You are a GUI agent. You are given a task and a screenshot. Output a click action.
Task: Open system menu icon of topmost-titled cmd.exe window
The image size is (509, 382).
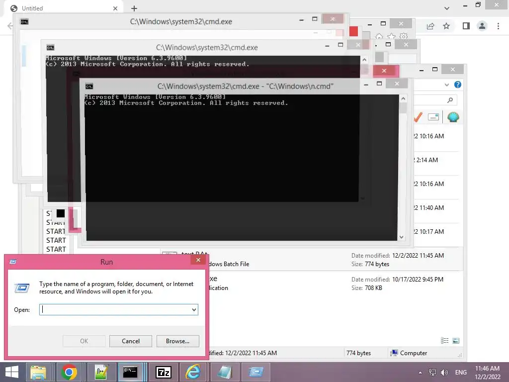coord(24,22)
